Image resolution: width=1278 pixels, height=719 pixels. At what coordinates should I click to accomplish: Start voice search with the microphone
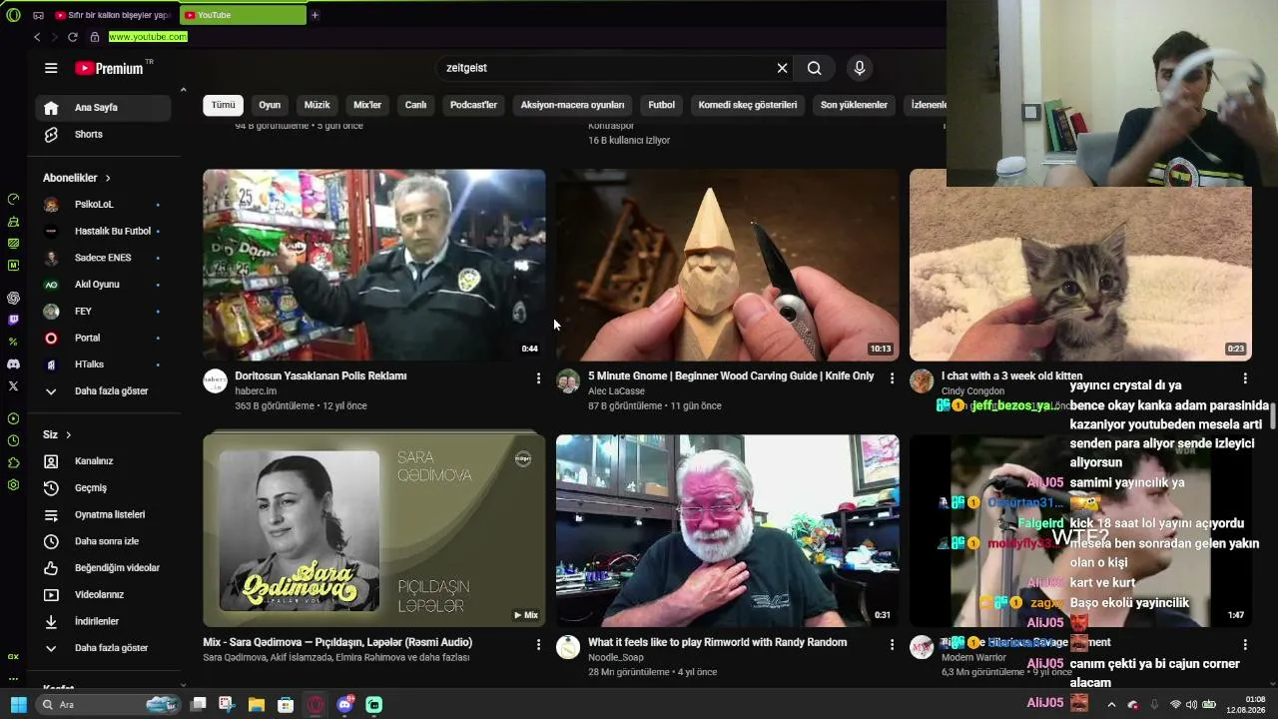click(860, 68)
